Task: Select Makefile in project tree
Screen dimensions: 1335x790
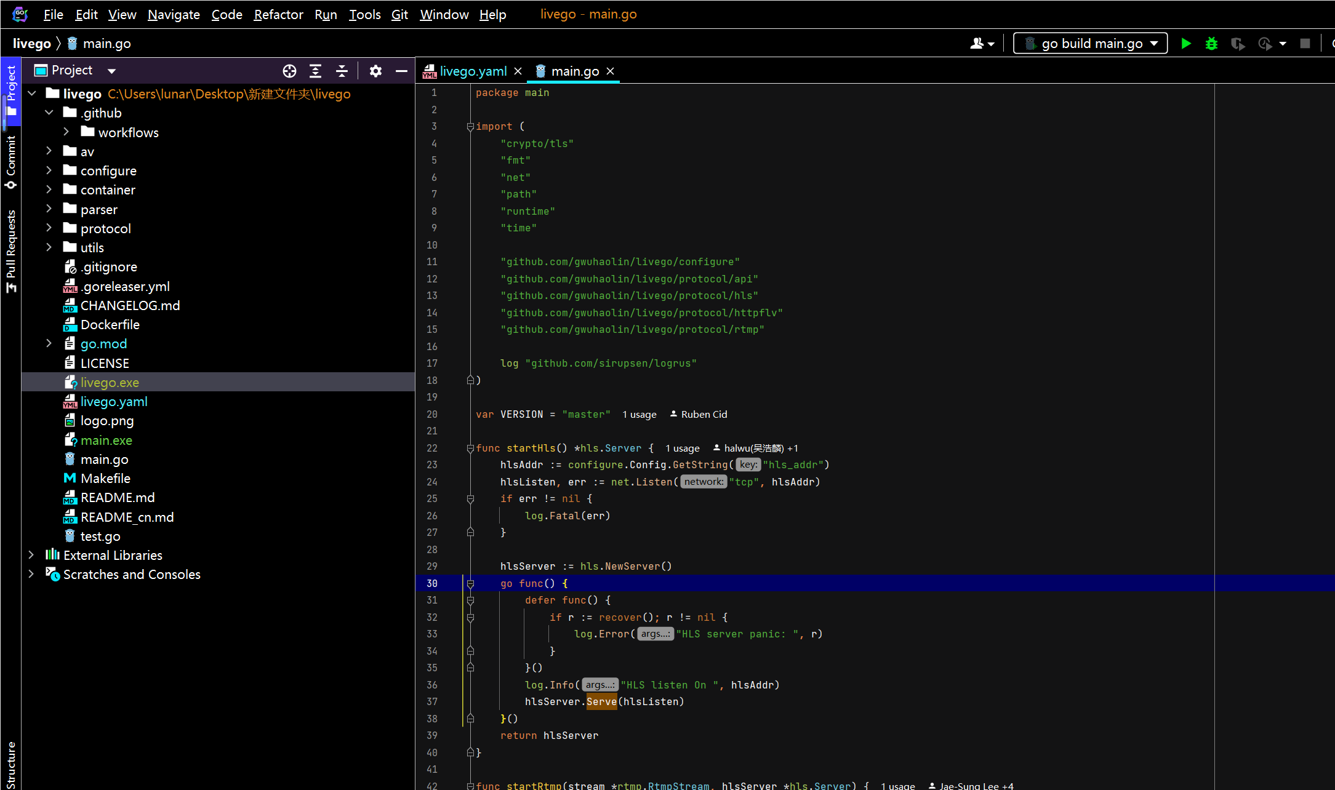Action: click(x=105, y=478)
